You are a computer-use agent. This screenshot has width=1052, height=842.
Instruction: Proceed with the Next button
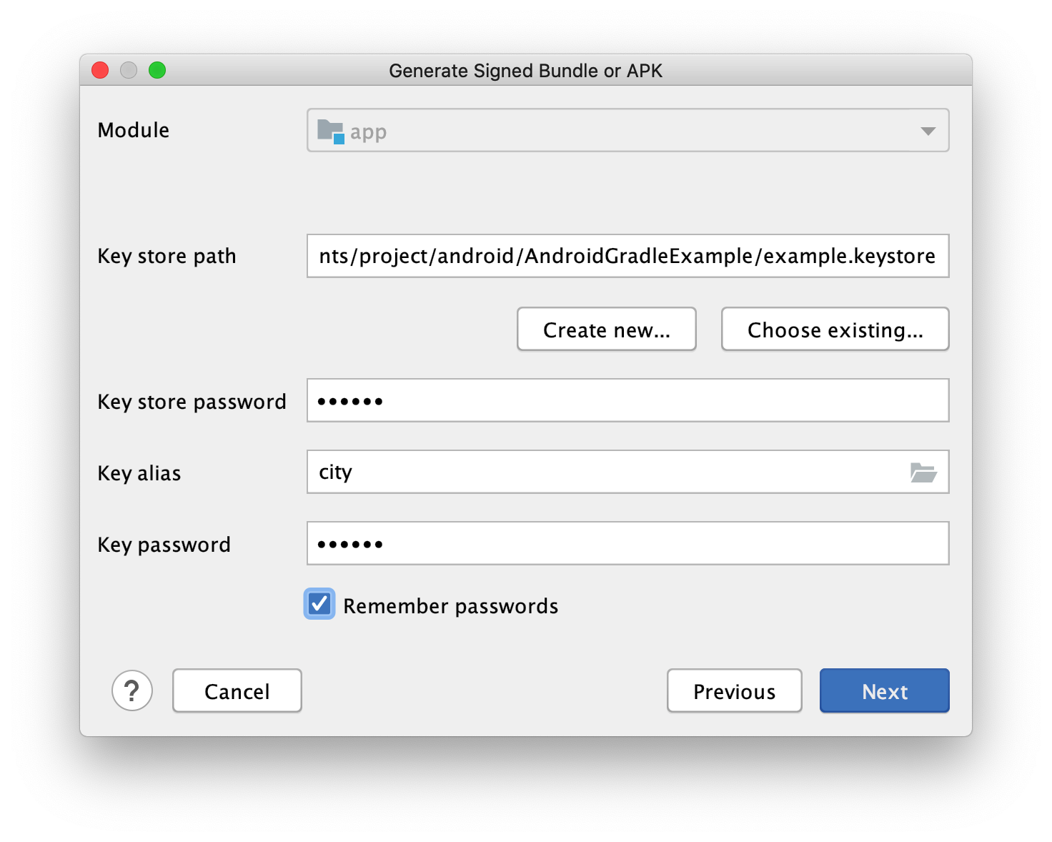coord(885,690)
